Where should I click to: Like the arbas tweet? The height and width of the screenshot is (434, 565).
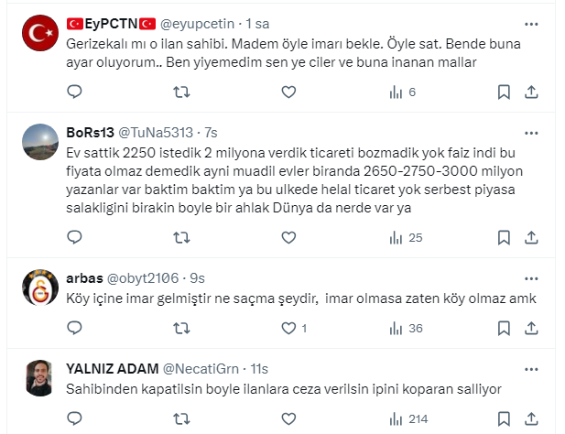[x=288, y=328]
